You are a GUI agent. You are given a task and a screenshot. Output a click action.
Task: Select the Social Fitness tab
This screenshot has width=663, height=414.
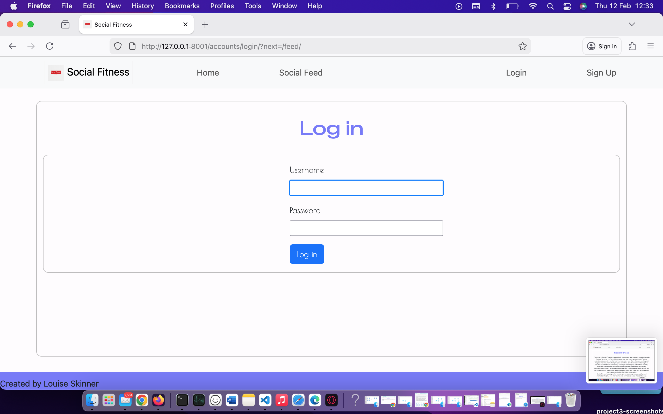129,24
